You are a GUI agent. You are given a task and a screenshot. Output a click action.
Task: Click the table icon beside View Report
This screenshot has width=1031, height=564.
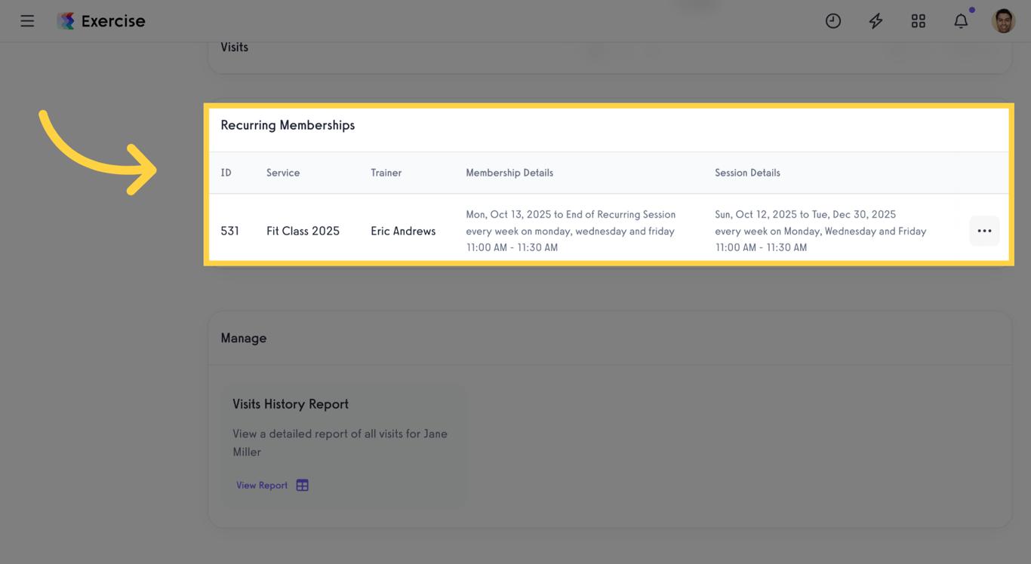click(x=302, y=485)
